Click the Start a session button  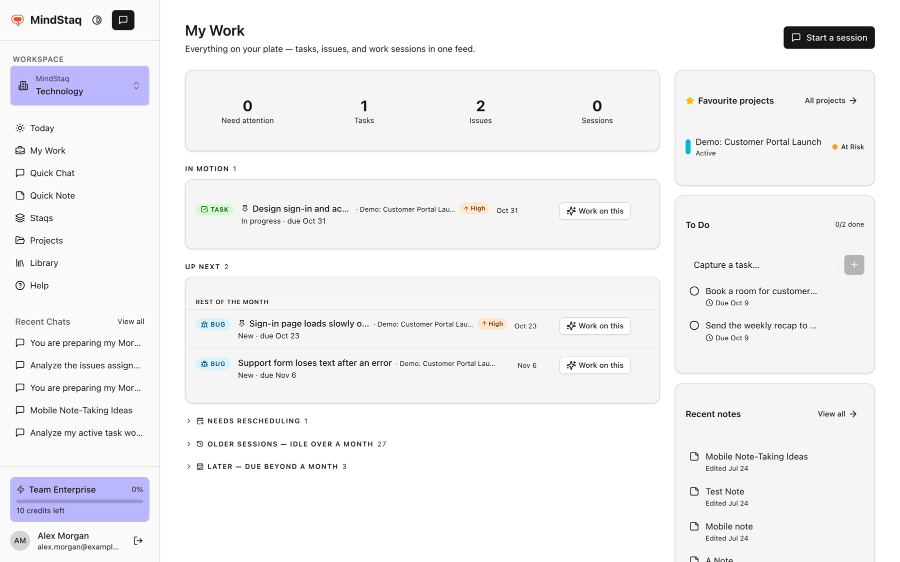click(x=829, y=37)
